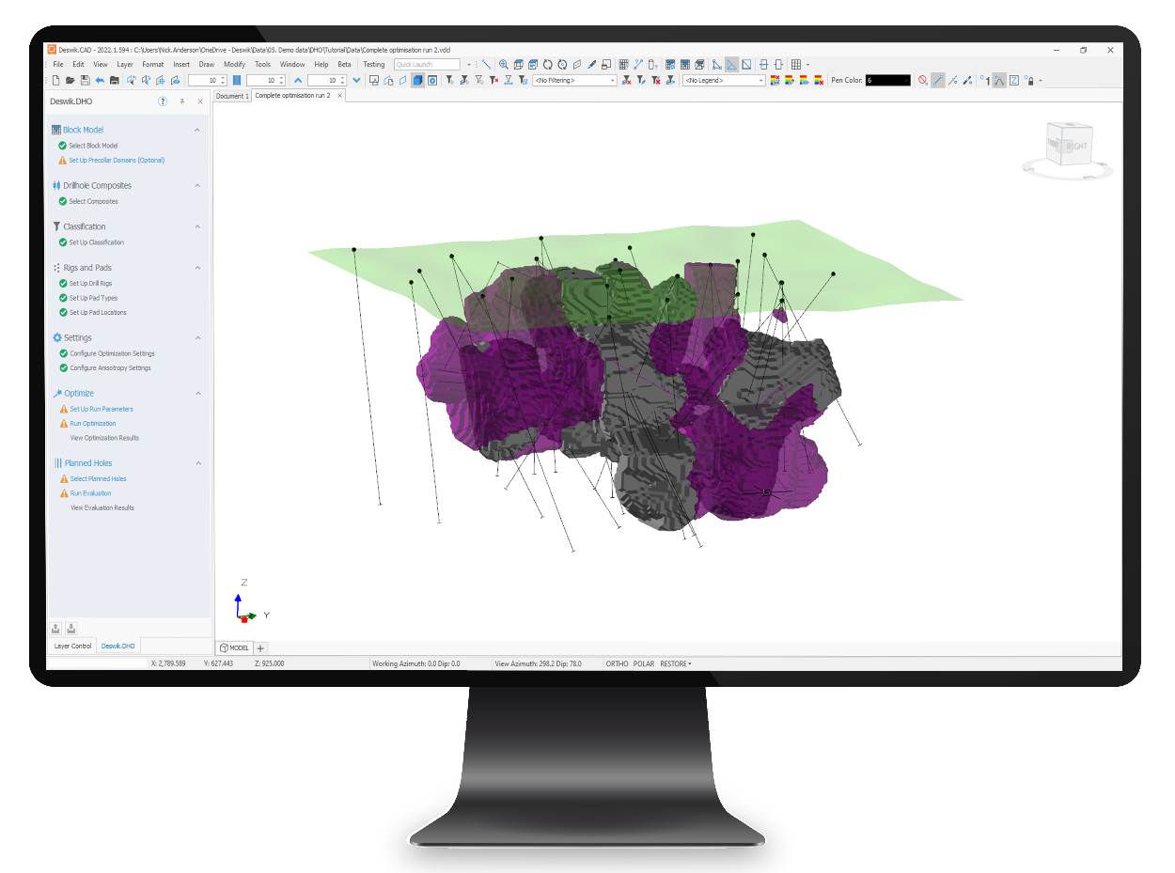The image size is (1175, 873).
Task: Toggle the highlighted triangle view button
Action: point(731,65)
